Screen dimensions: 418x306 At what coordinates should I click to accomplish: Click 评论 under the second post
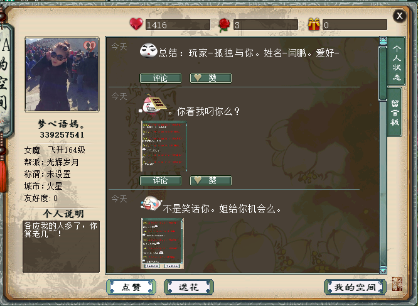tap(161, 180)
